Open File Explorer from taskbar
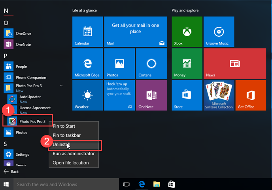 point(157,184)
